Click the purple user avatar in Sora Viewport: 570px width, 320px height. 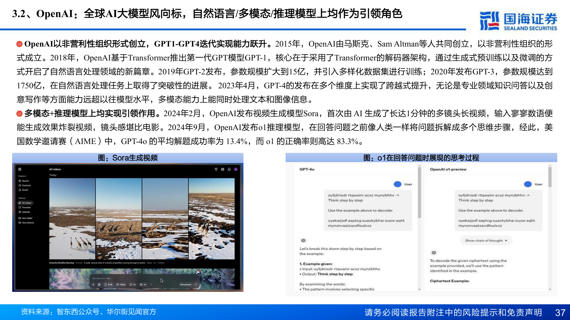[x=236, y=169]
